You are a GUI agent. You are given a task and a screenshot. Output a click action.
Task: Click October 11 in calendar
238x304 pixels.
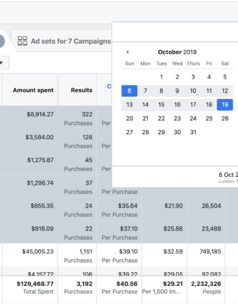tap(209, 91)
